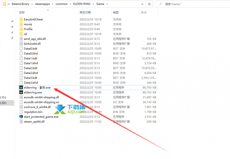
Task: Click the Data1.bdt file icon
Action: click(21, 58)
